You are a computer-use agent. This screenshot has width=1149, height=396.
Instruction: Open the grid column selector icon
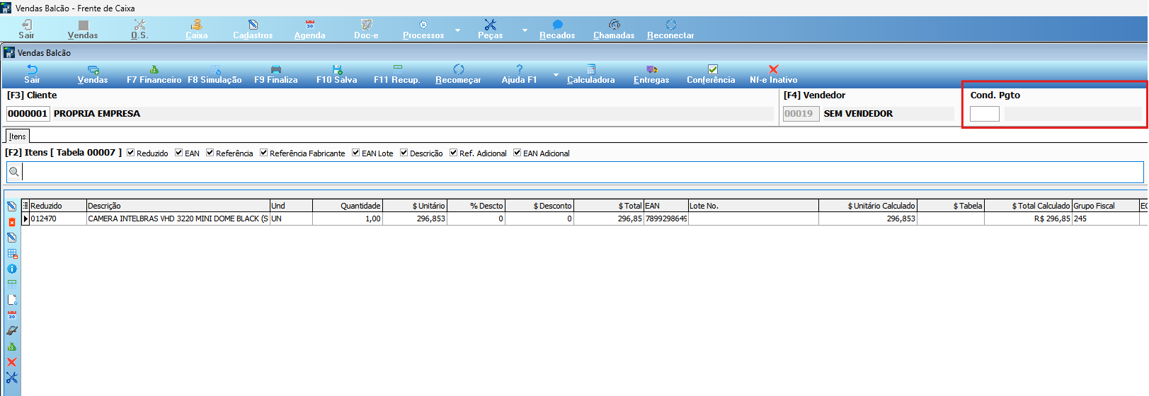(25, 206)
